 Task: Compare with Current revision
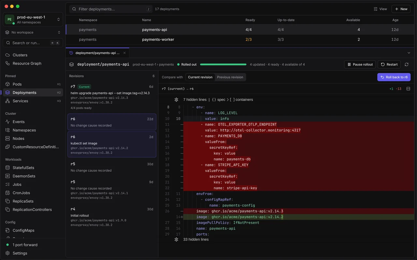tap(200, 77)
